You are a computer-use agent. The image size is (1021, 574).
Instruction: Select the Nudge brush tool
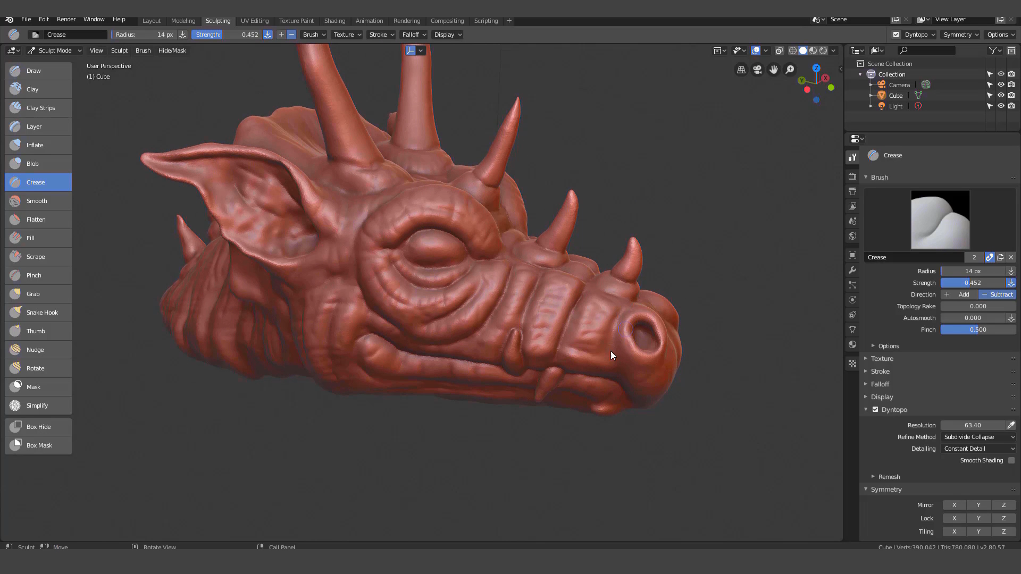pos(38,350)
